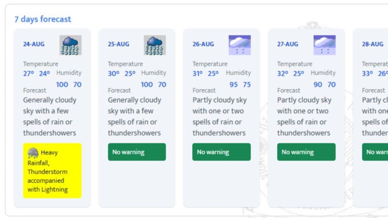Select the 26-AUG date label
The image size is (388, 218).
(x=203, y=44)
